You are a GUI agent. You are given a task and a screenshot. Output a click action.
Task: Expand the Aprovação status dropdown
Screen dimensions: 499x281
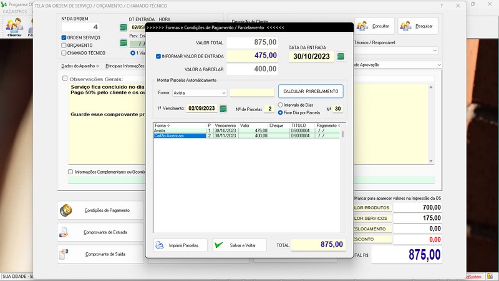tap(439, 64)
